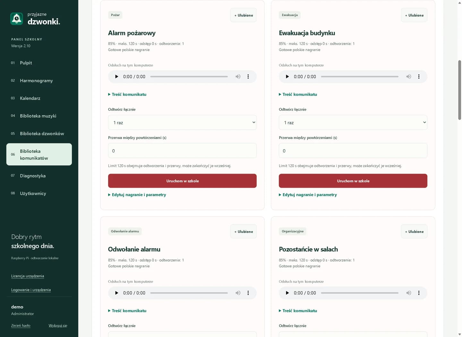
Task: Mute the Alarm pożarowy audio player
Action: (238, 77)
